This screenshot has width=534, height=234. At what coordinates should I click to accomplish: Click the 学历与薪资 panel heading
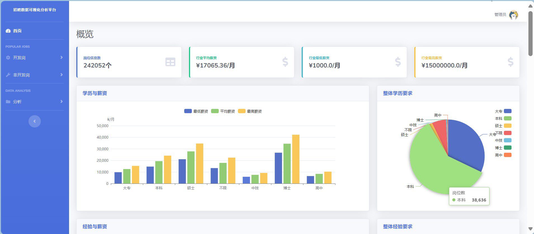tap(95, 93)
